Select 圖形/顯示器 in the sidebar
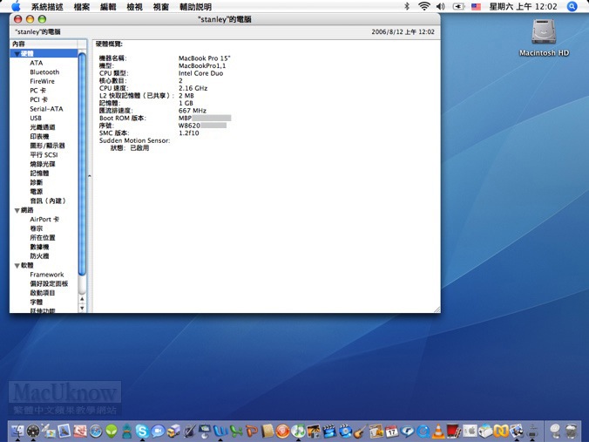Screen dimensions: 589x442 (x=47, y=146)
